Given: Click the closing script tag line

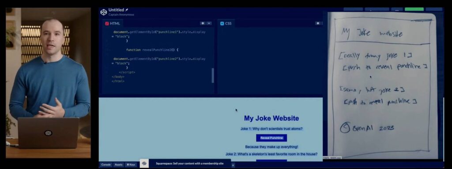Looking at the screenshot, I should coord(127,72).
